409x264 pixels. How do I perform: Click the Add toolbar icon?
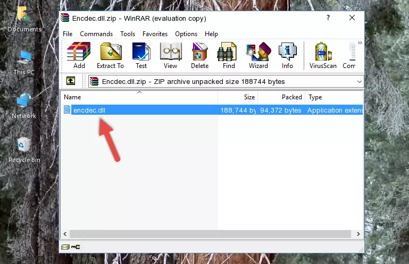[79, 56]
